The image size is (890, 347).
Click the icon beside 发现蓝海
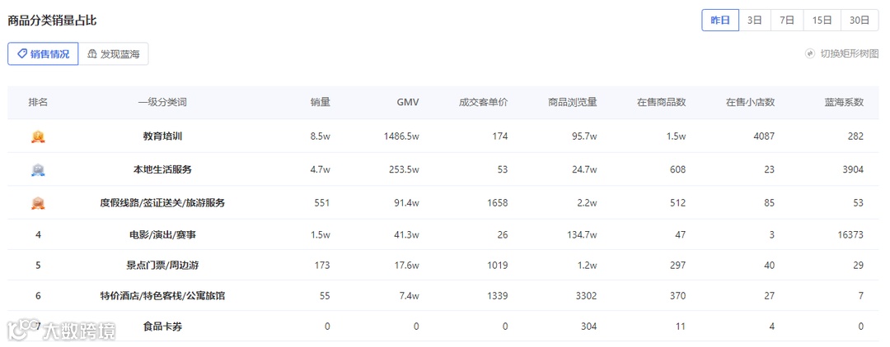pyautogui.click(x=92, y=54)
